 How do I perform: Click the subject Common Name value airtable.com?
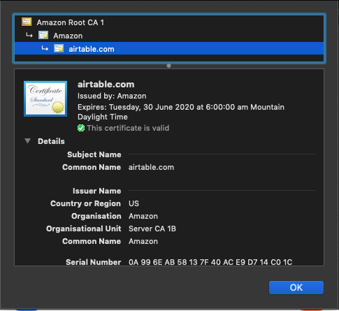click(x=151, y=167)
